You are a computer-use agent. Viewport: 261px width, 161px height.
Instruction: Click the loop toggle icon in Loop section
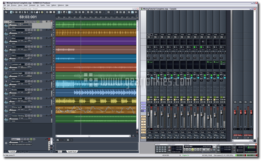pos(218,147)
